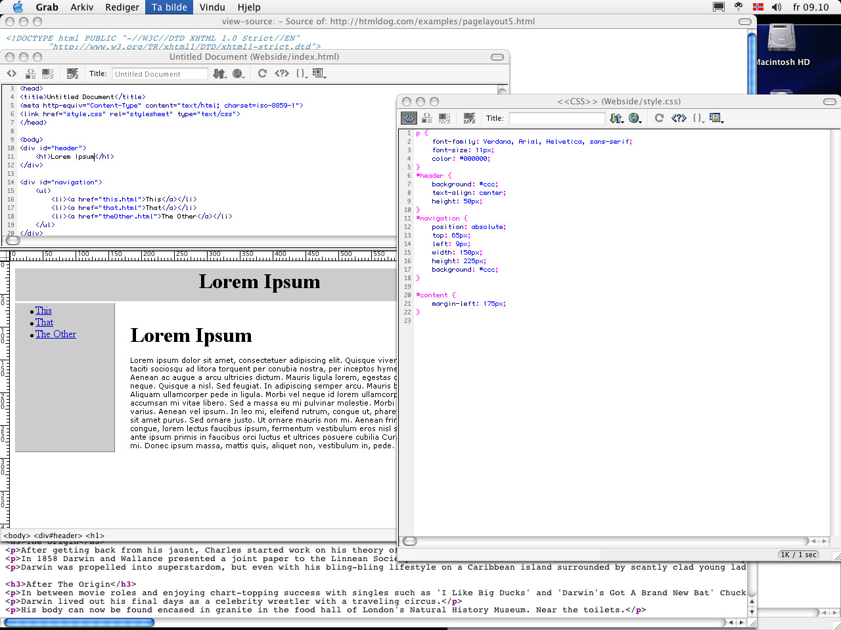Click the volume icon in menu bar

pos(777,7)
